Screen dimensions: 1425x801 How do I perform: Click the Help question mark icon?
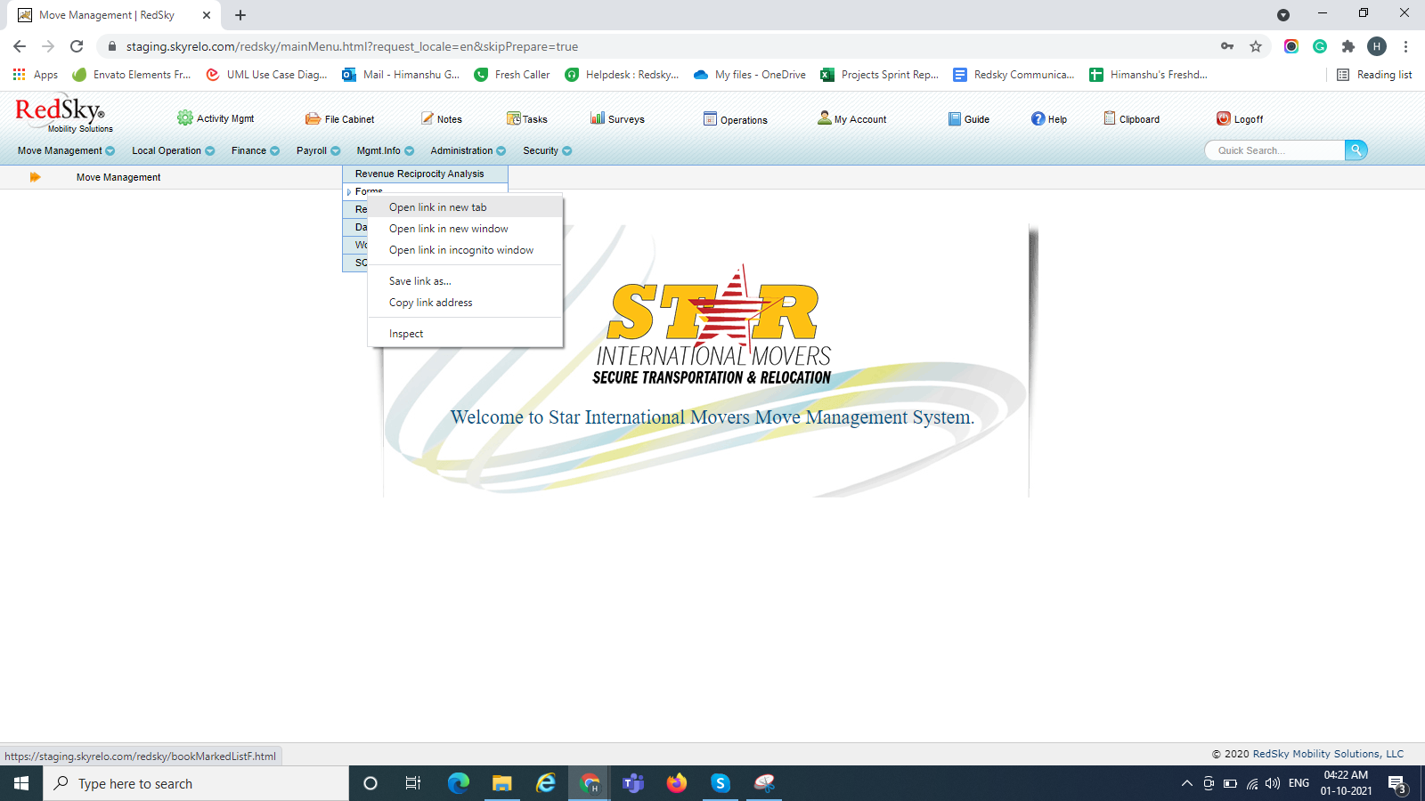click(1038, 118)
